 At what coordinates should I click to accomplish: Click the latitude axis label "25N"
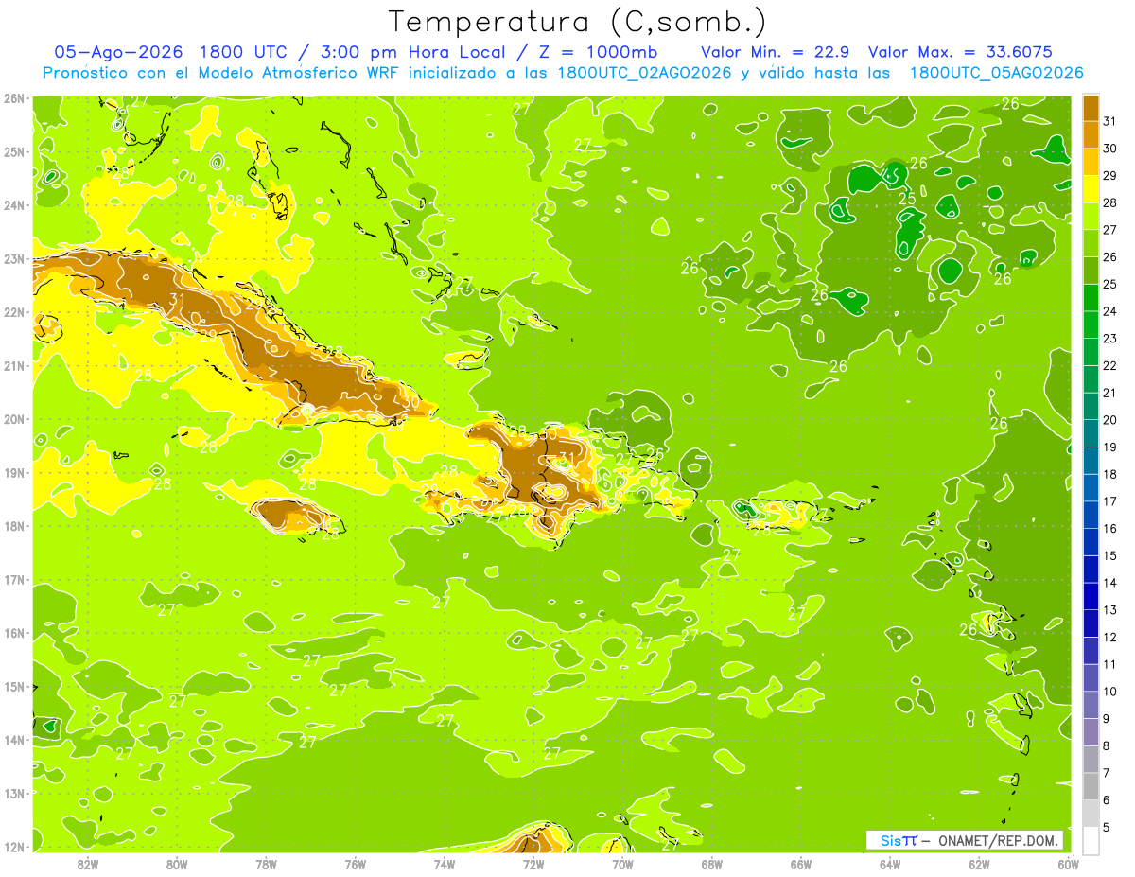click(x=14, y=151)
